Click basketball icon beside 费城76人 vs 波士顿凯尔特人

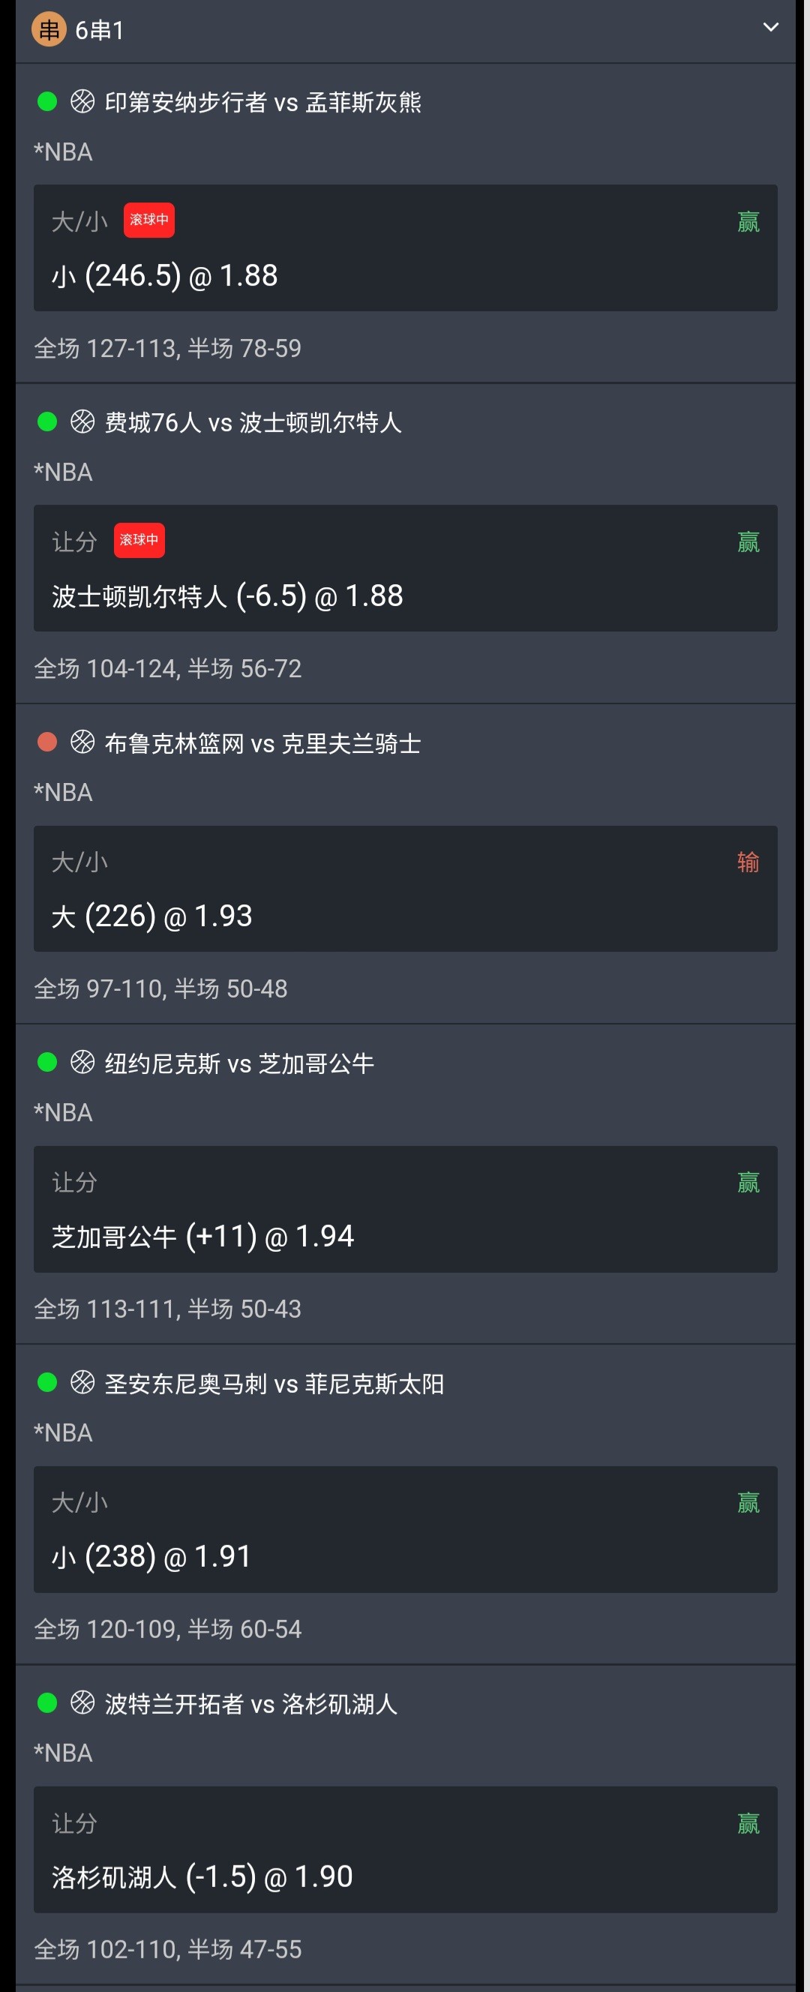pos(82,421)
